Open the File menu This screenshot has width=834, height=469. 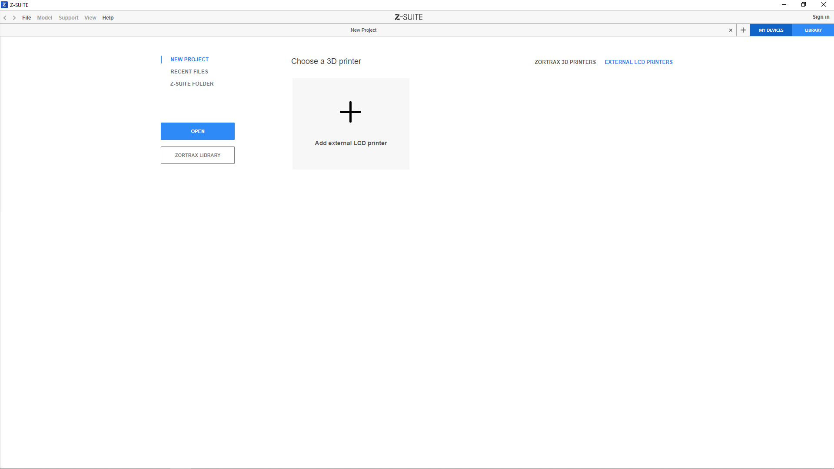[27, 18]
